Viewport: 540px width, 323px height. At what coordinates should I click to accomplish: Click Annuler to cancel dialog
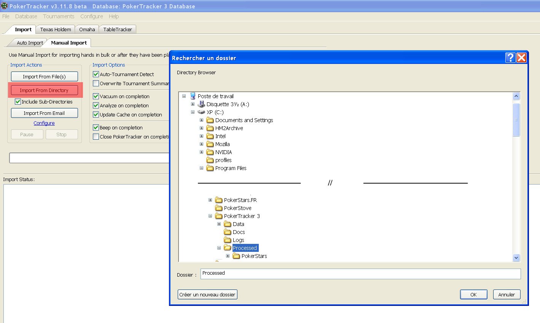pyautogui.click(x=507, y=294)
